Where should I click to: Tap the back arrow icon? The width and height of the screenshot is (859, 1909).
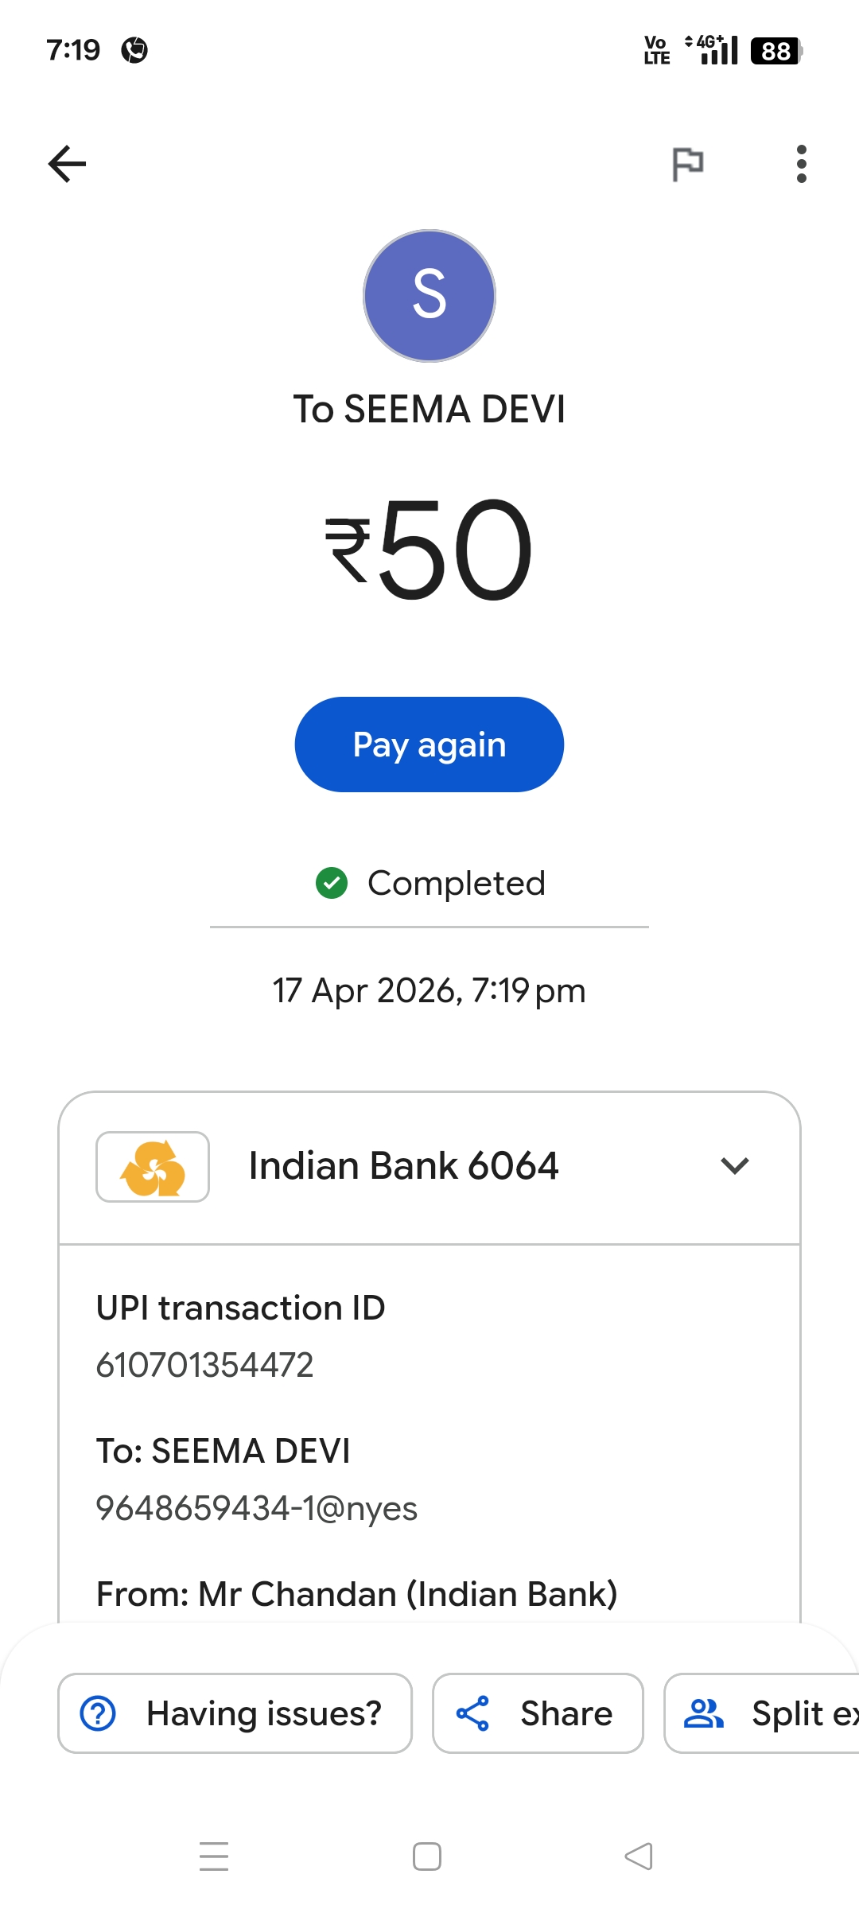coord(68,164)
